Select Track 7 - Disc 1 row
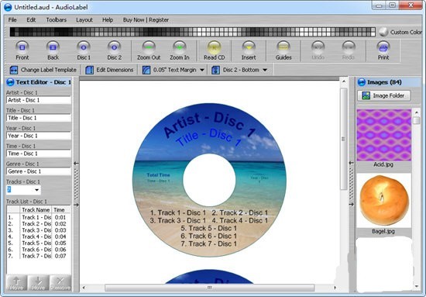The image size is (426, 297). coord(39,256)
